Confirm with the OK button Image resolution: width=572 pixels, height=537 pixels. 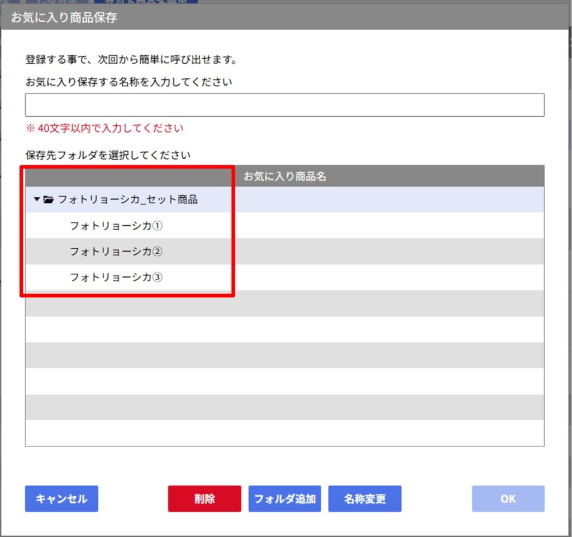508,498
